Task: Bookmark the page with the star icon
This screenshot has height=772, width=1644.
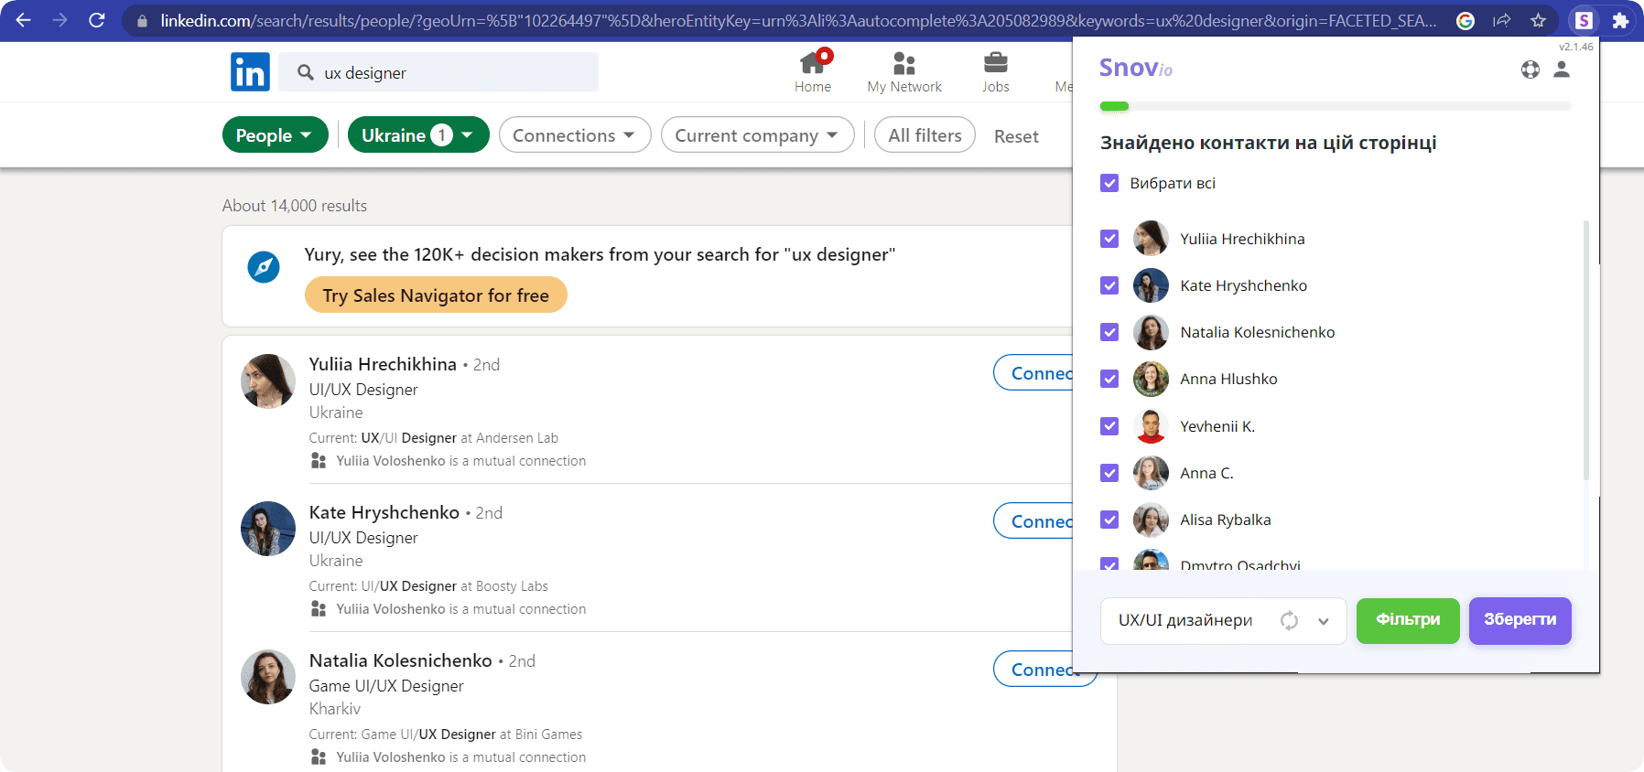Action: (1539, 20)
